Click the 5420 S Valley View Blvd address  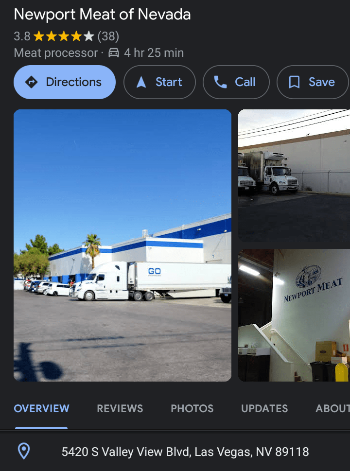[x=185, y=452]
